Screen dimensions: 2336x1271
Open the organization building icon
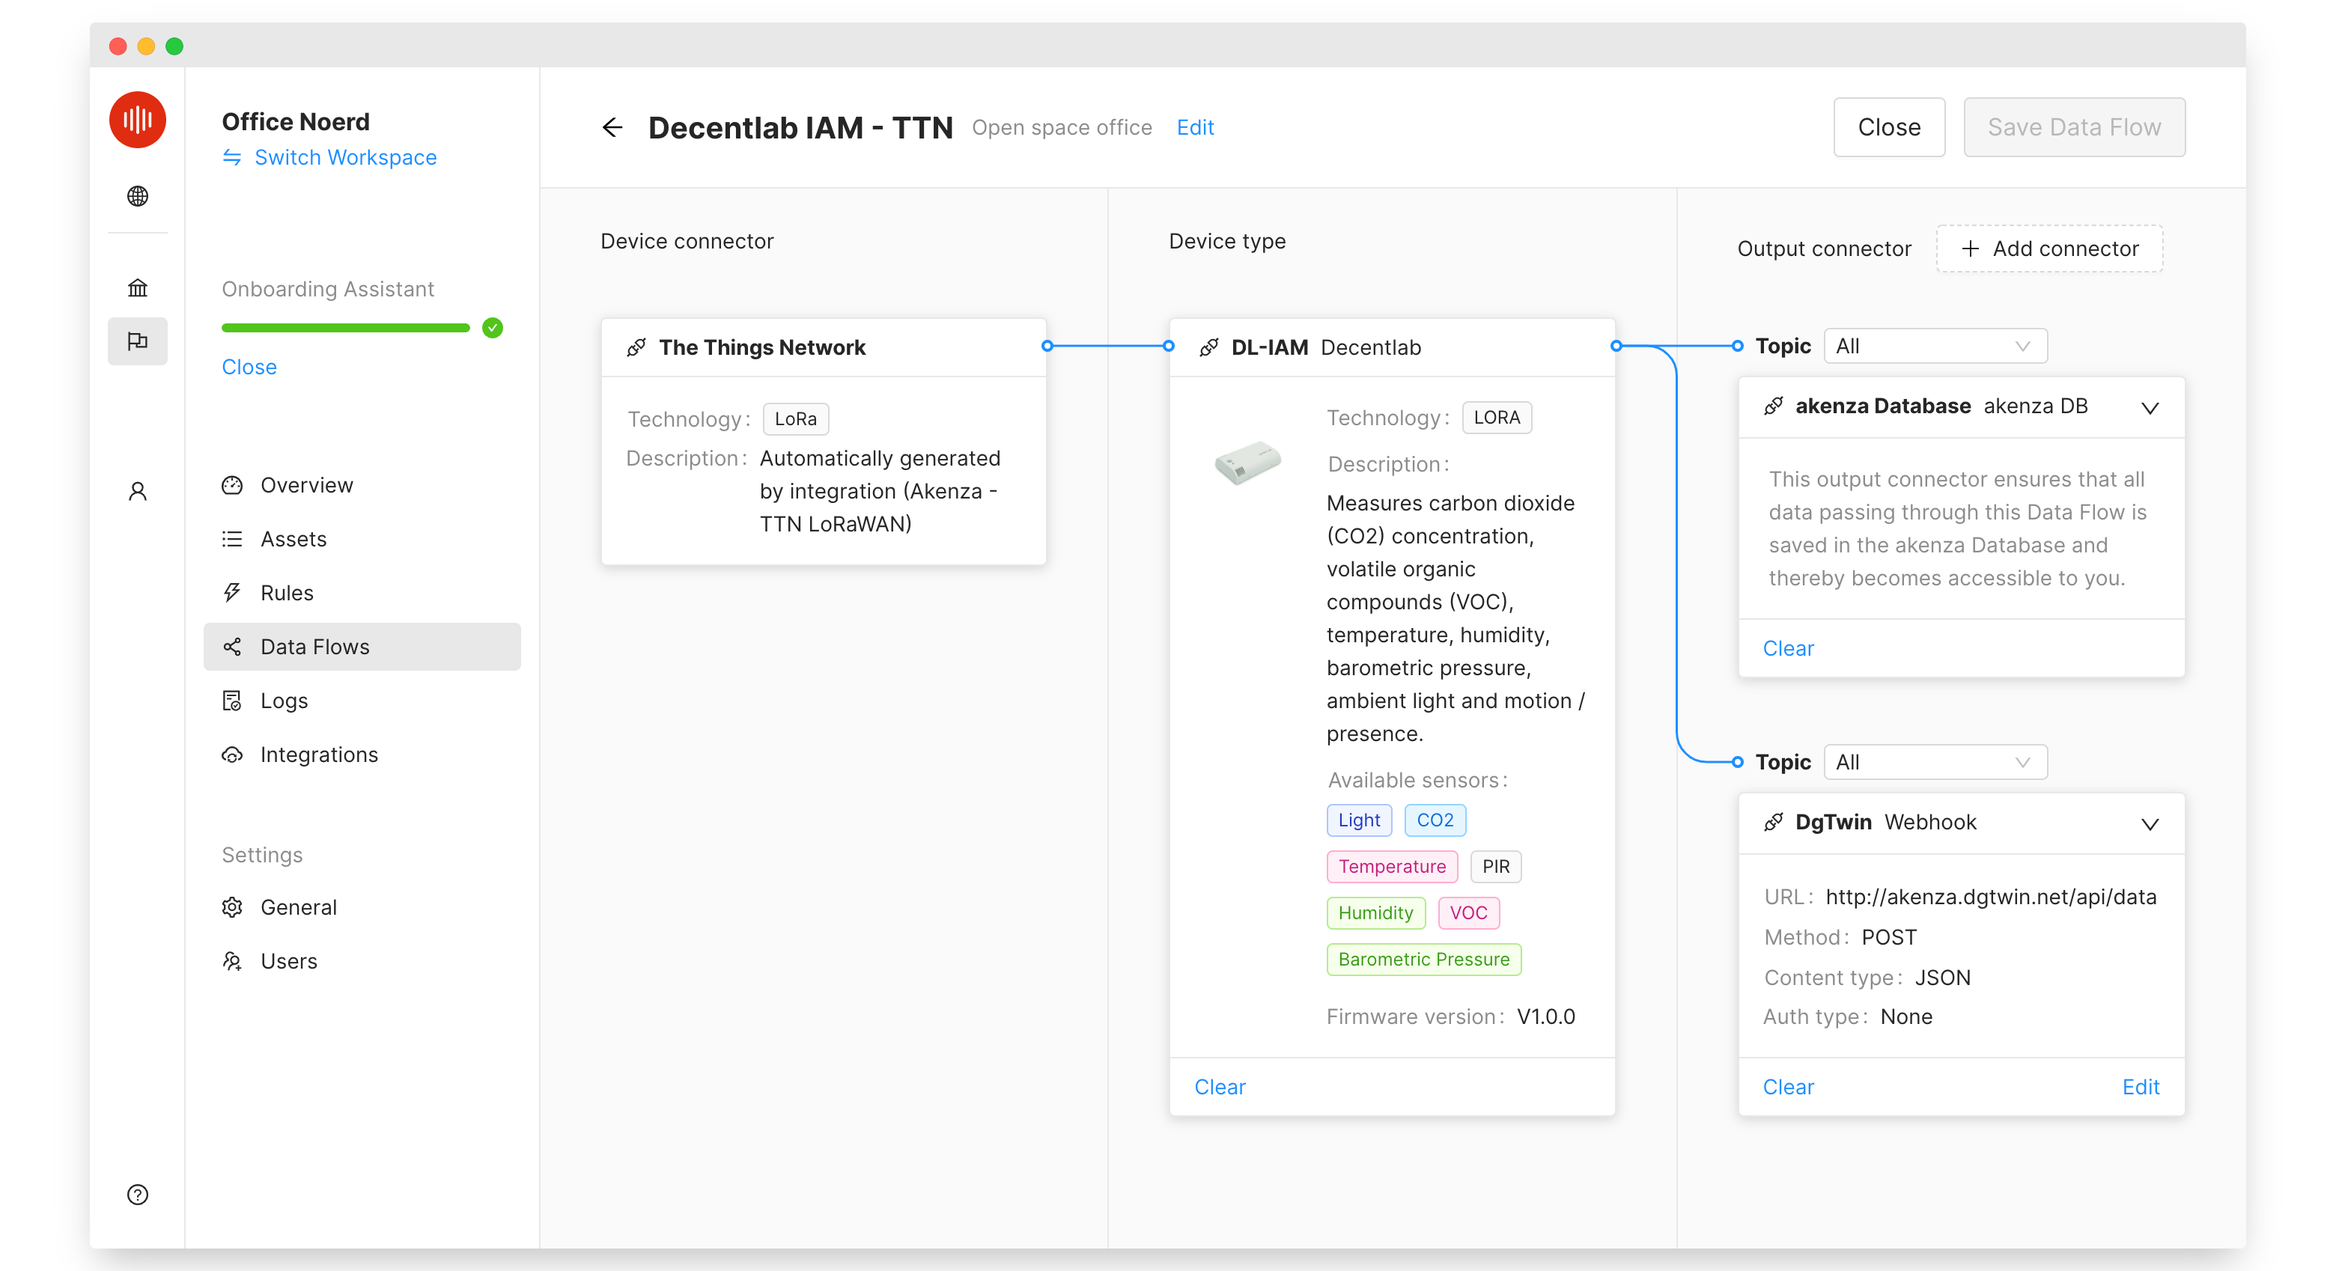point(137,287)
